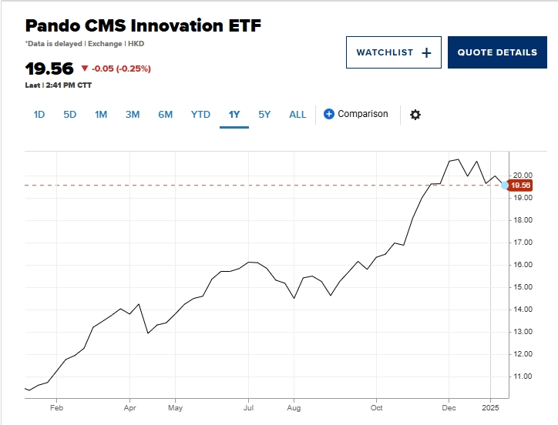Switch to the 5D time range
This screenshot has height=425, width=558.
coord(70,115)
